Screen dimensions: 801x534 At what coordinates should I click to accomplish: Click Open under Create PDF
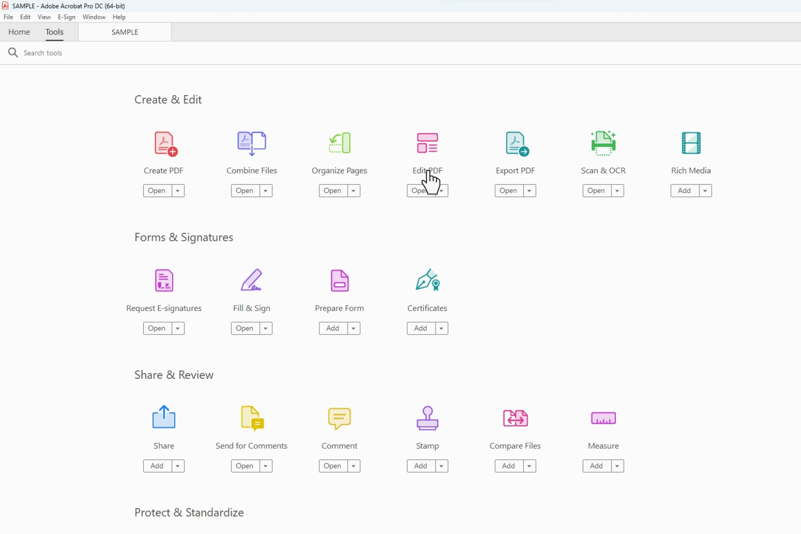click(x=157, y=191)
